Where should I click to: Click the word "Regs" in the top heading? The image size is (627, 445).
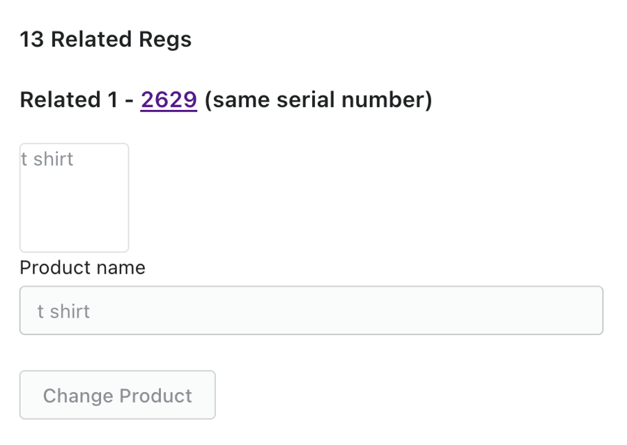[165, 40]
